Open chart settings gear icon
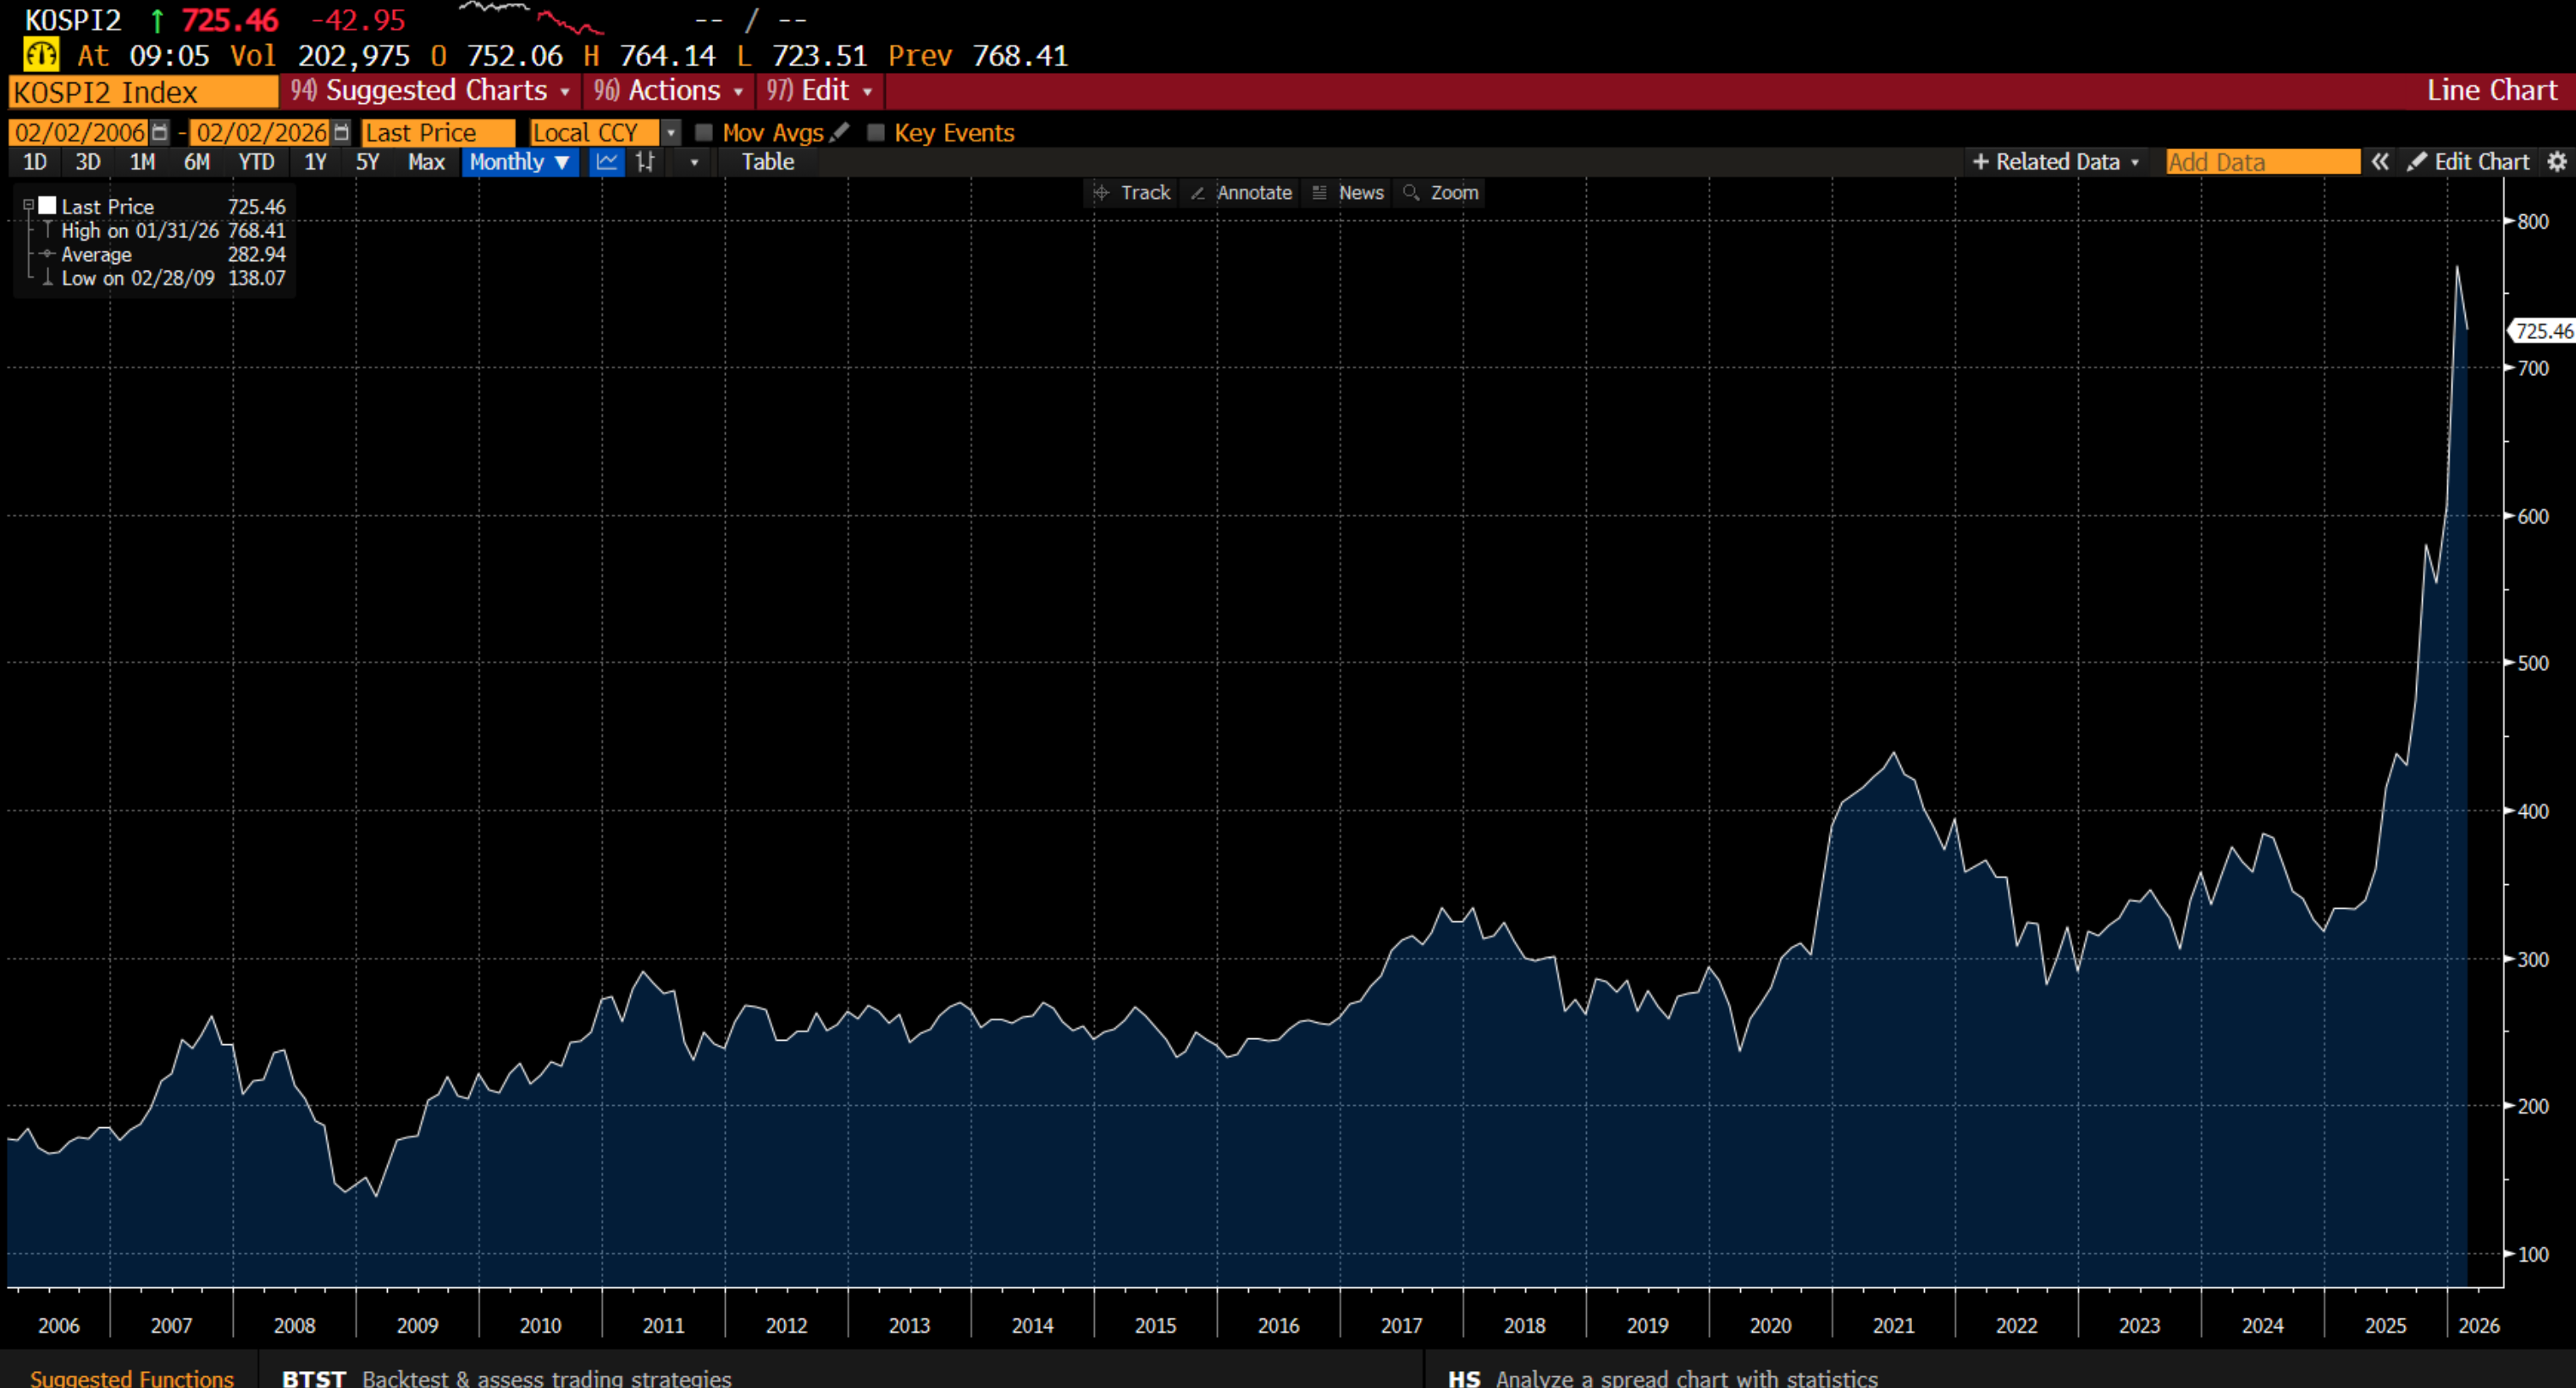The image size is (2576, 1388). [2557, 162]
